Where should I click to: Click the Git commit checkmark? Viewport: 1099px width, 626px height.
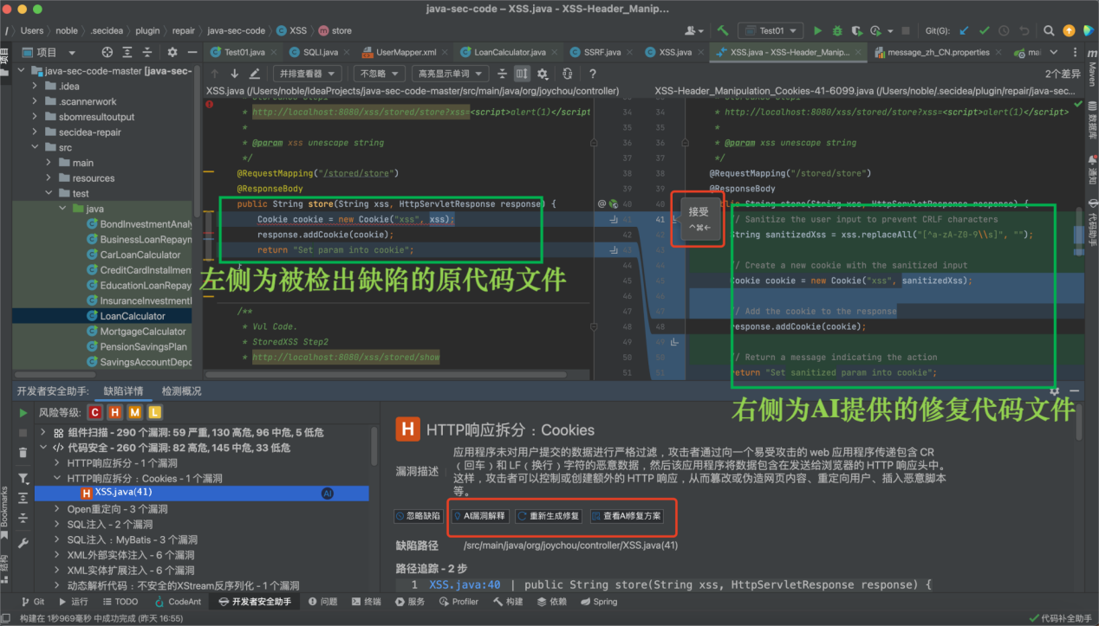pyautogui.click(x=984, y=30)
